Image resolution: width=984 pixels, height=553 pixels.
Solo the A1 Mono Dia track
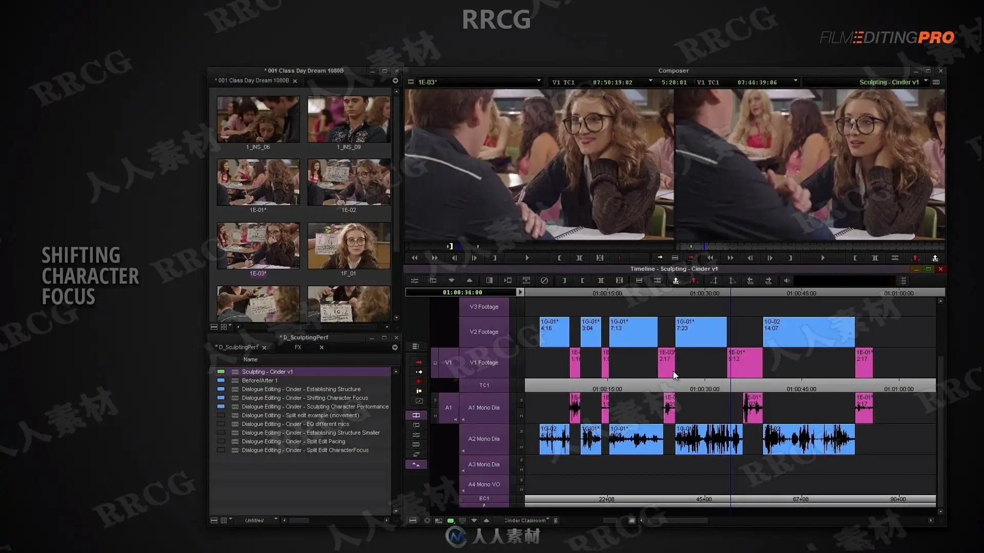coord(521,400)
